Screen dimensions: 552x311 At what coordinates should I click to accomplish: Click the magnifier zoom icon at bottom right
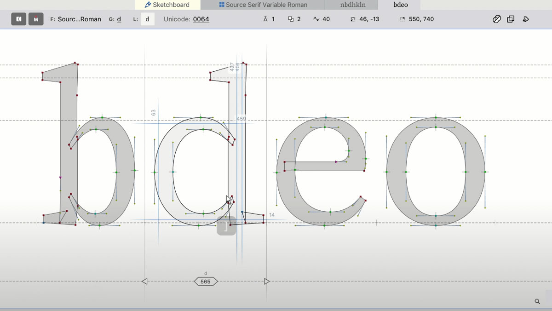(x=537, y=301)
